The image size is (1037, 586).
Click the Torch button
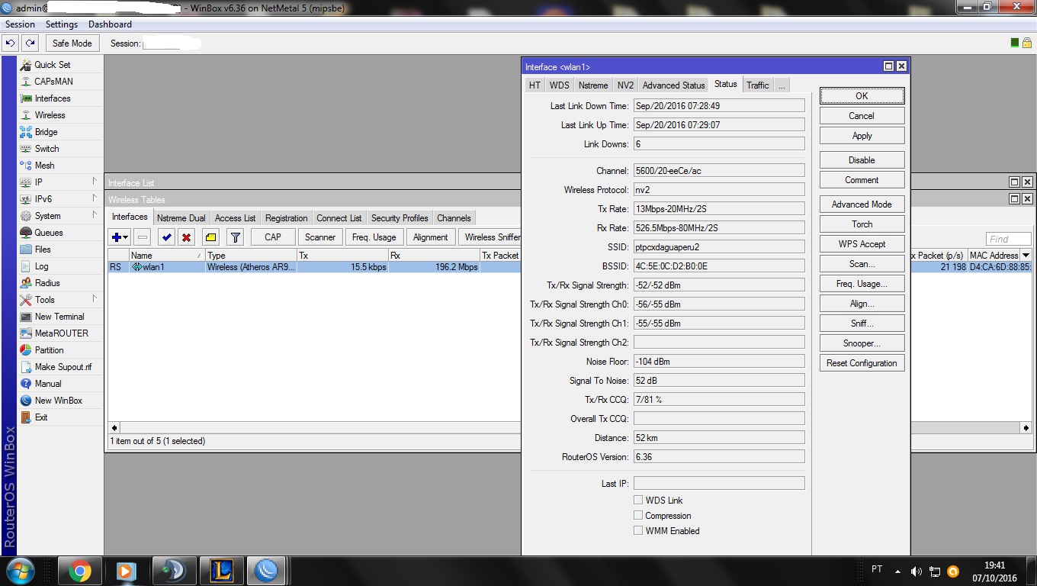[862, 224]
